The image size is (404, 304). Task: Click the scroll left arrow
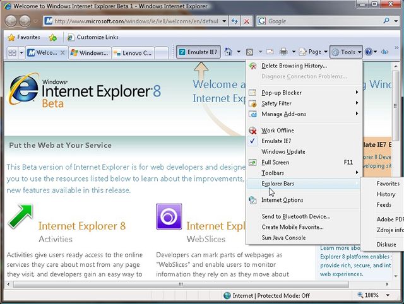click(8, 284)
